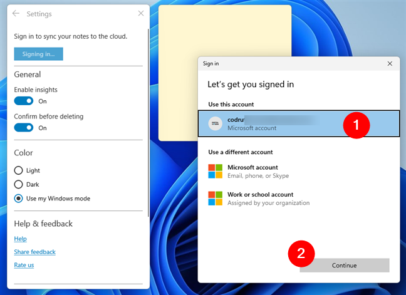The height and width of the screenshot is (295, 406).
Task: Choose Work or school account option
Action: (298, 199)
